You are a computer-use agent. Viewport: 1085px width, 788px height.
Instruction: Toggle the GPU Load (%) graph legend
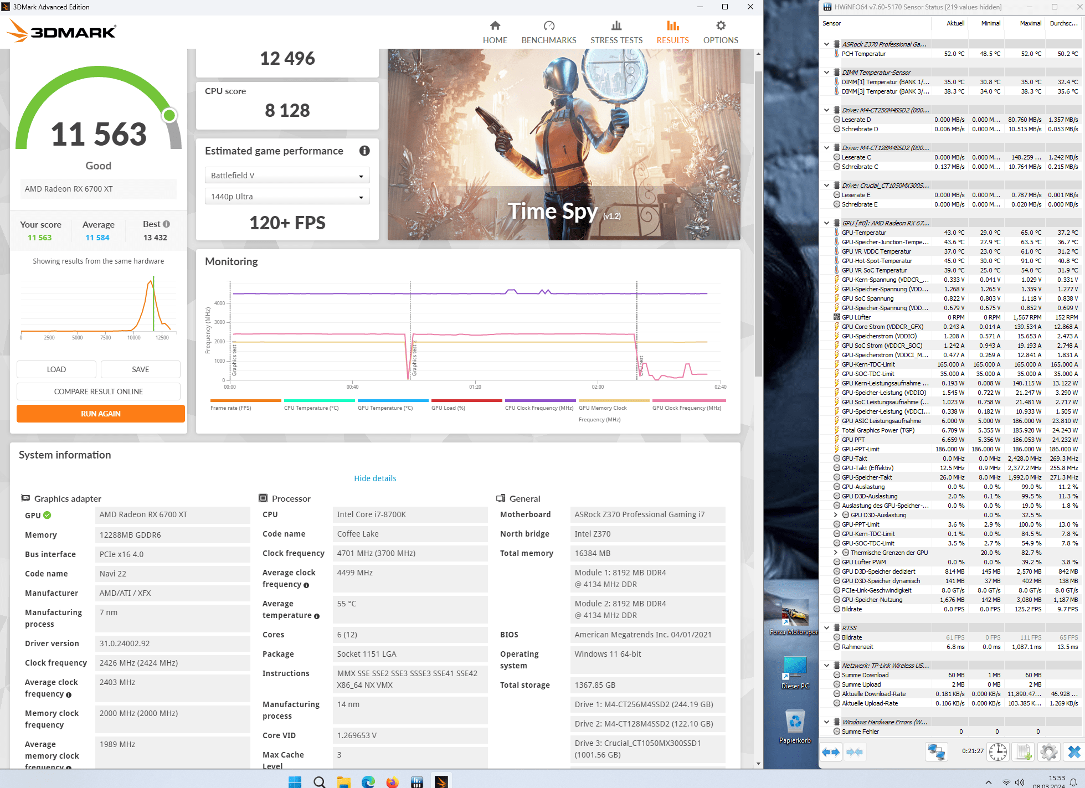point(467,405)
